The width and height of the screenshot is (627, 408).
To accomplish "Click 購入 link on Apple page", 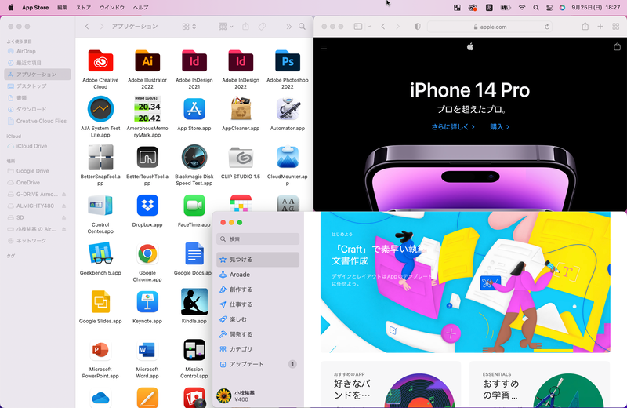I will 500,127.
